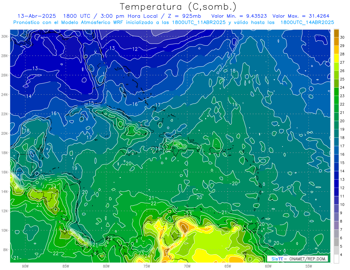The width and height of the screenshot is (350, 270).
Task: Click the "1800UTC_11ABR2025" initialization time
Action: click(199, 22)
